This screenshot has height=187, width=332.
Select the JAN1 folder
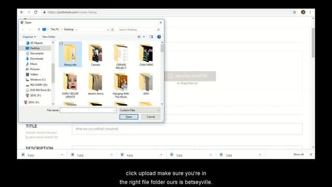click(146, 84)
